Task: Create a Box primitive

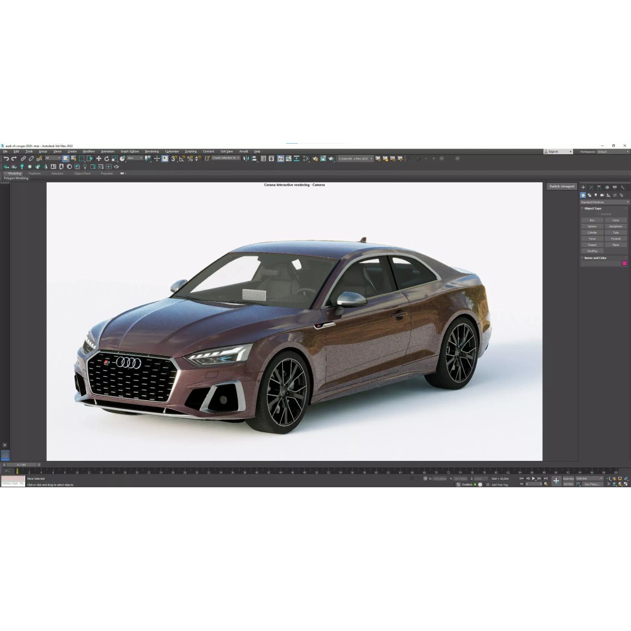Action: pos(592,220)
